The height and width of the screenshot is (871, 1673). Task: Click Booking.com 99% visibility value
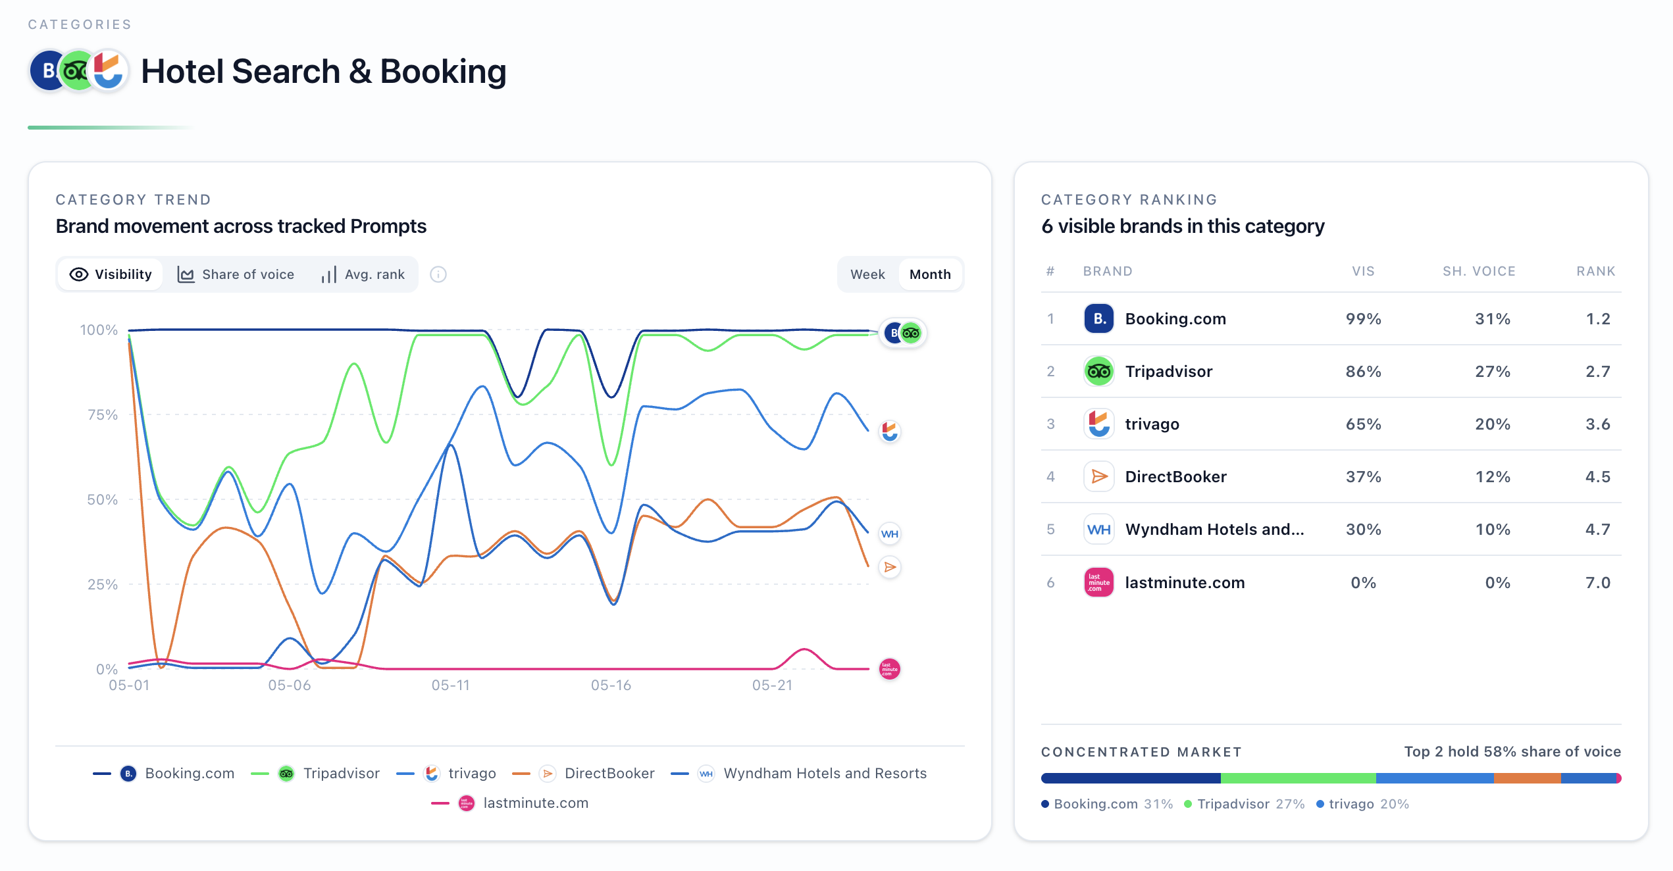(x=1363, y=319)
